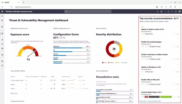This screenshot has height=104, width=182.
Task: Click the lightbulb icon for Update to Wordpress v4.92
Action: (x=178, y=72)
